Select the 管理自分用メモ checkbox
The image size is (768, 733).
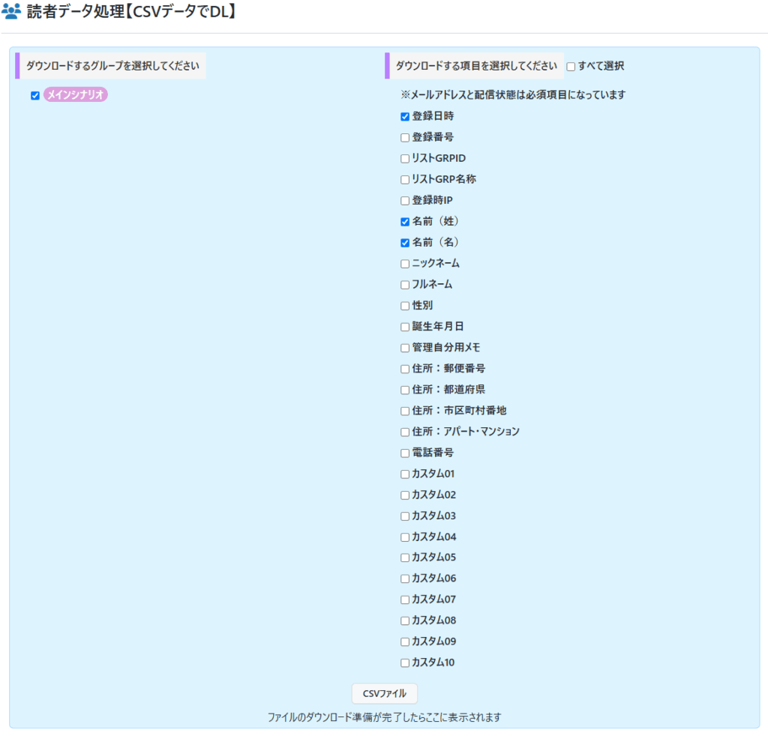pyautogui.click(x=405, y=348)
